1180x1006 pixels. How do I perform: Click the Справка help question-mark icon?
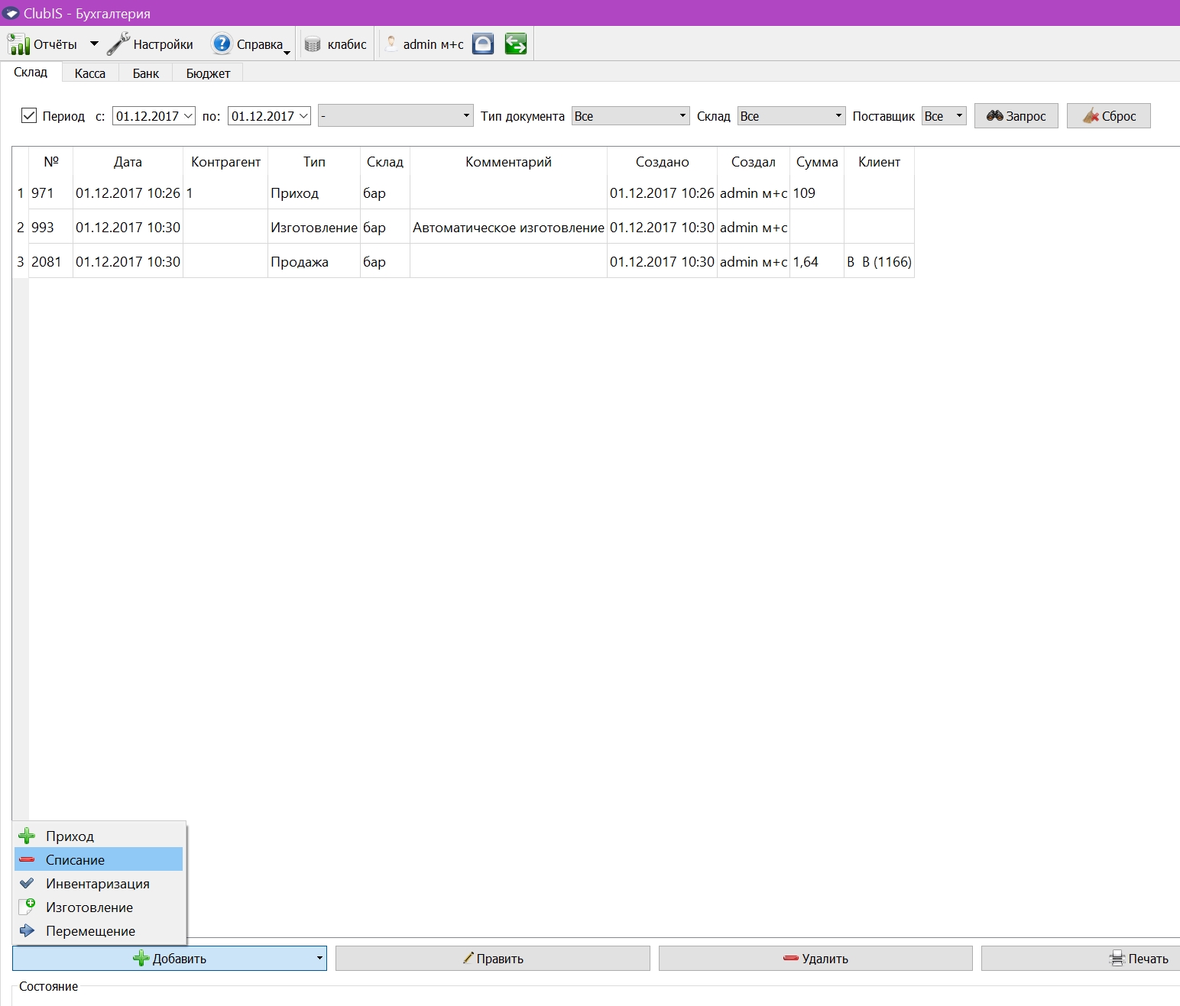(221, 44)
